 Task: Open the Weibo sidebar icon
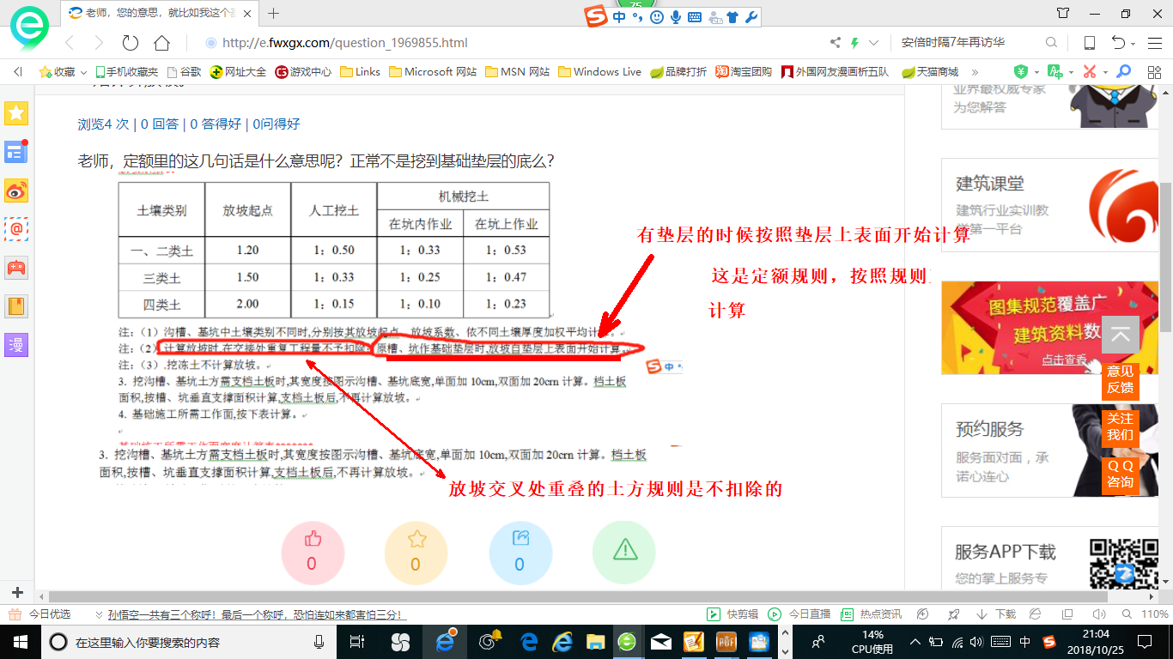pyautogui.click(x=16, y=190)
